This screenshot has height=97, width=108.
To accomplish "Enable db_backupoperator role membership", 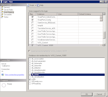I will (30, 61).
